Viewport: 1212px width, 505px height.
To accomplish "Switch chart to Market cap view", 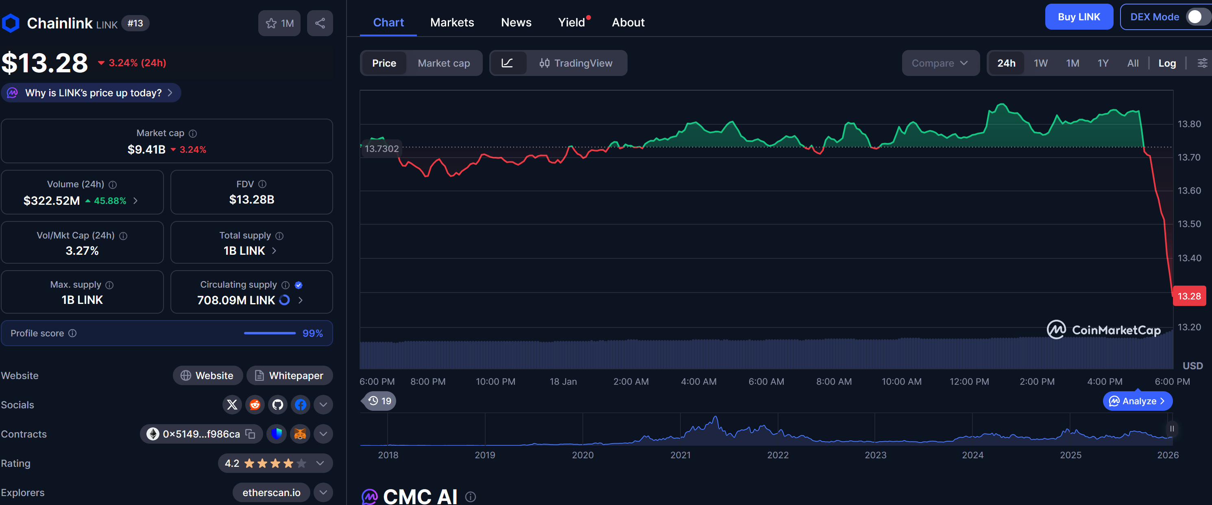I will (x=443, y=63).
